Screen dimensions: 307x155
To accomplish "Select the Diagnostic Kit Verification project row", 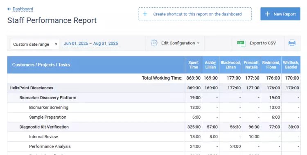I will 153,127.
